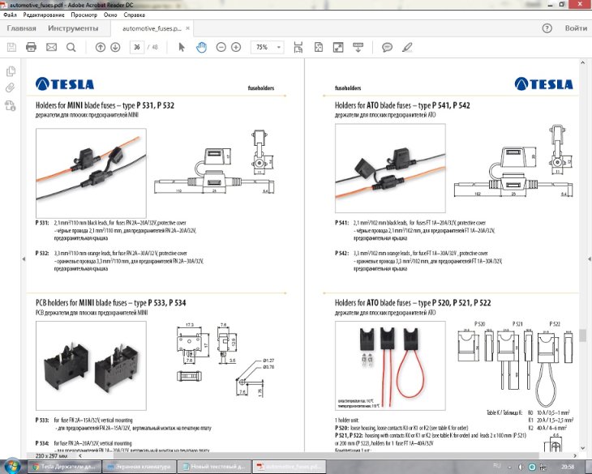
Task: Click the page size 210 x 297 мм label
Action: pyautogui.click(x=51, y=456)
